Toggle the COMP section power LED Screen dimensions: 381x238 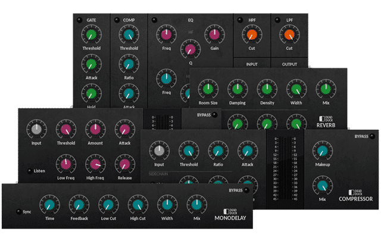pos(117,20)
